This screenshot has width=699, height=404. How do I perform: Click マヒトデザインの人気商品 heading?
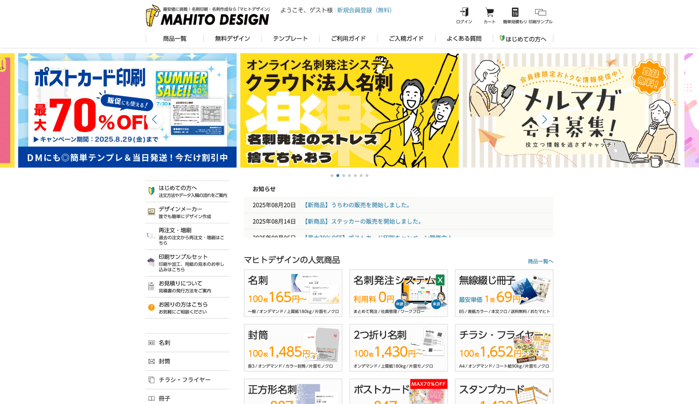(x=292, y=260)
